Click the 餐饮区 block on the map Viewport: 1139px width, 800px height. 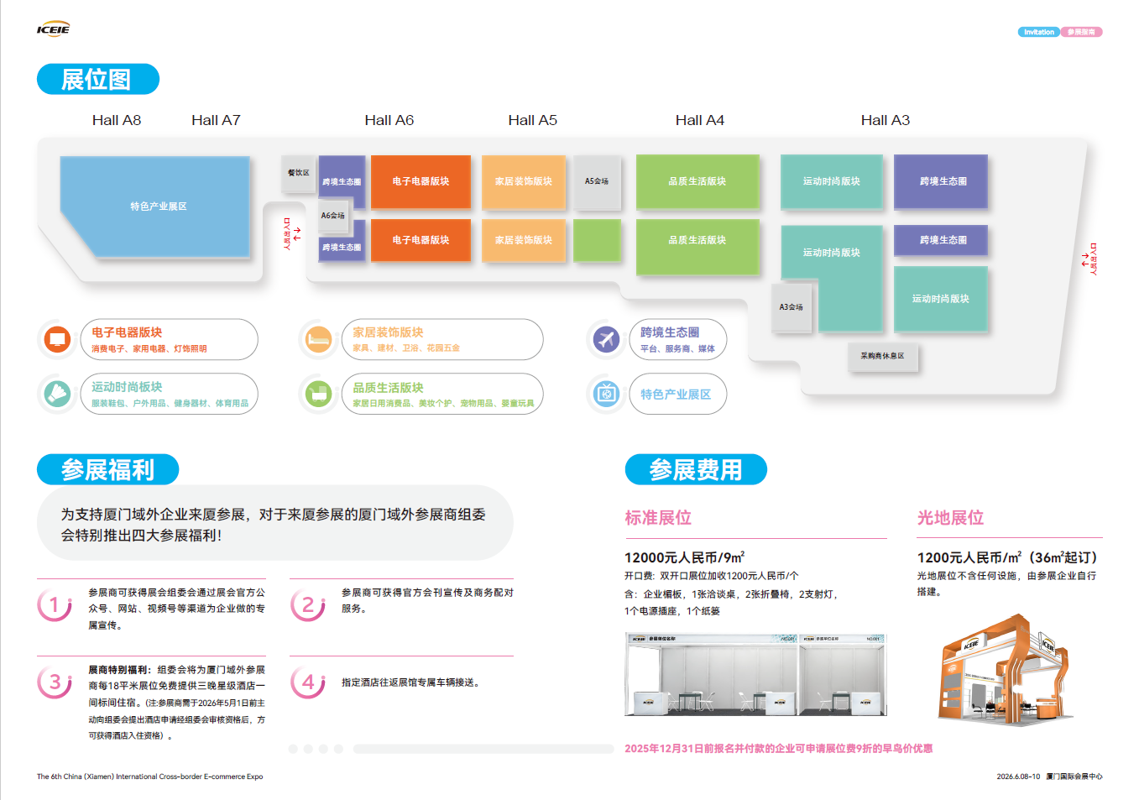298,173
